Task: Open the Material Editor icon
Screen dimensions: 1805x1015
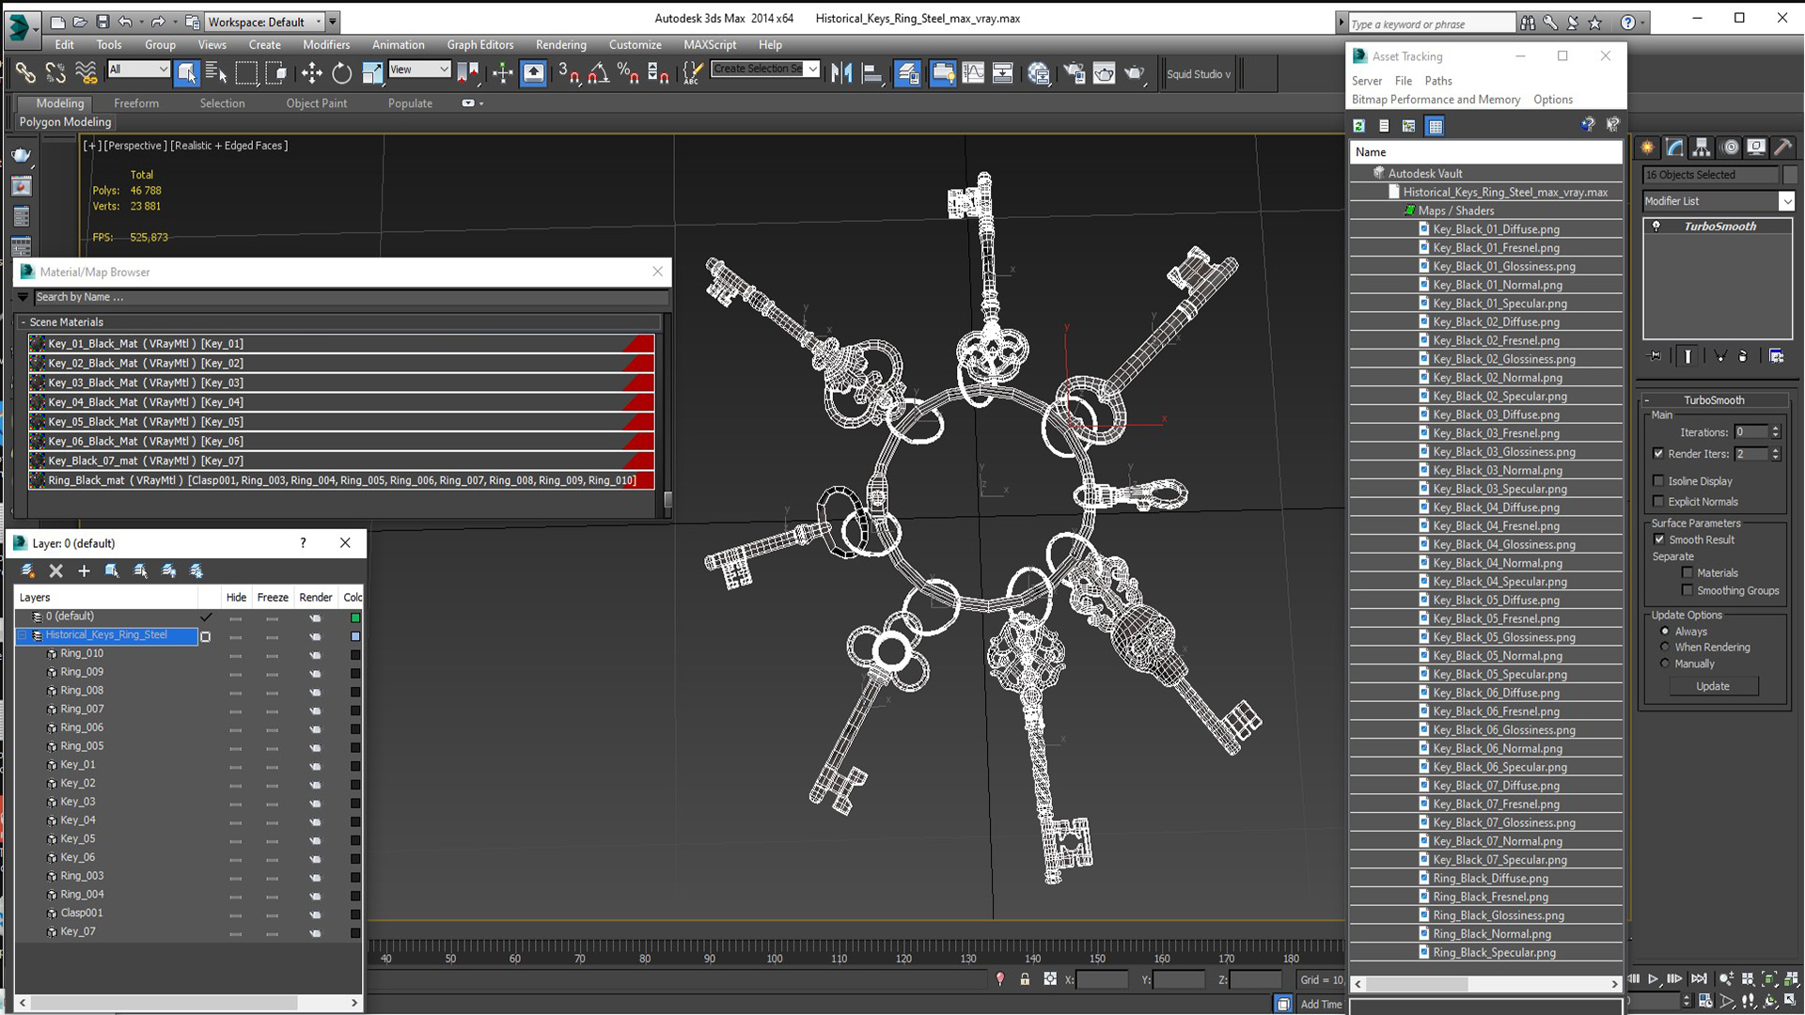Action: pos(1039,73)
